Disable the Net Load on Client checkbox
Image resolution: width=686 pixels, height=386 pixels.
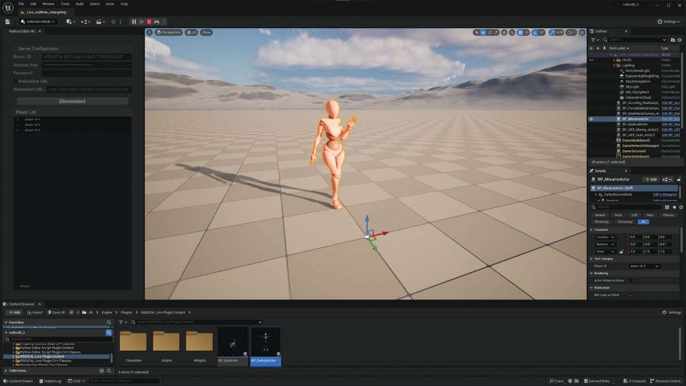point(630,295)
